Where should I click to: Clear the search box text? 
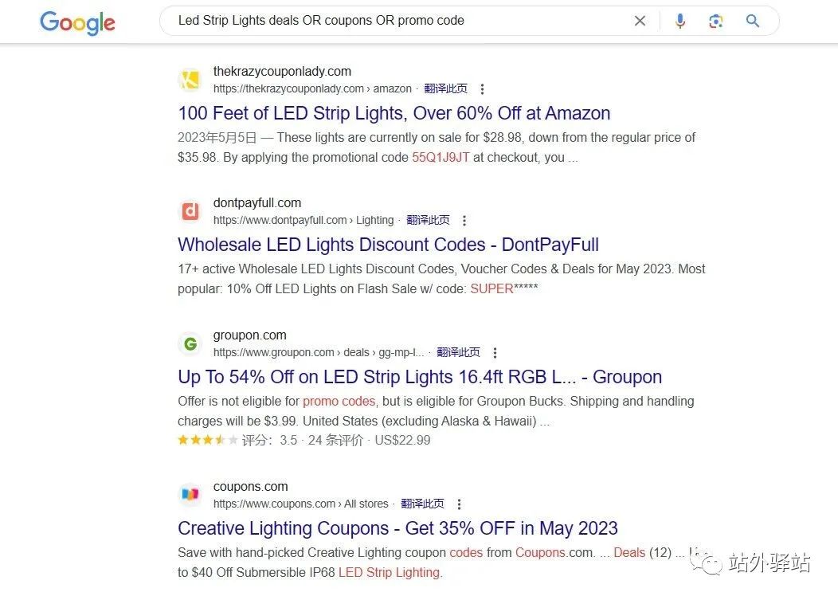point(640,22)
